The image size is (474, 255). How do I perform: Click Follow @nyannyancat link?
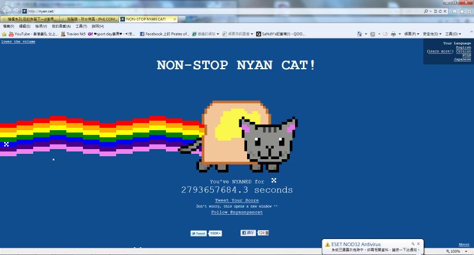click(x=236, y=212)
